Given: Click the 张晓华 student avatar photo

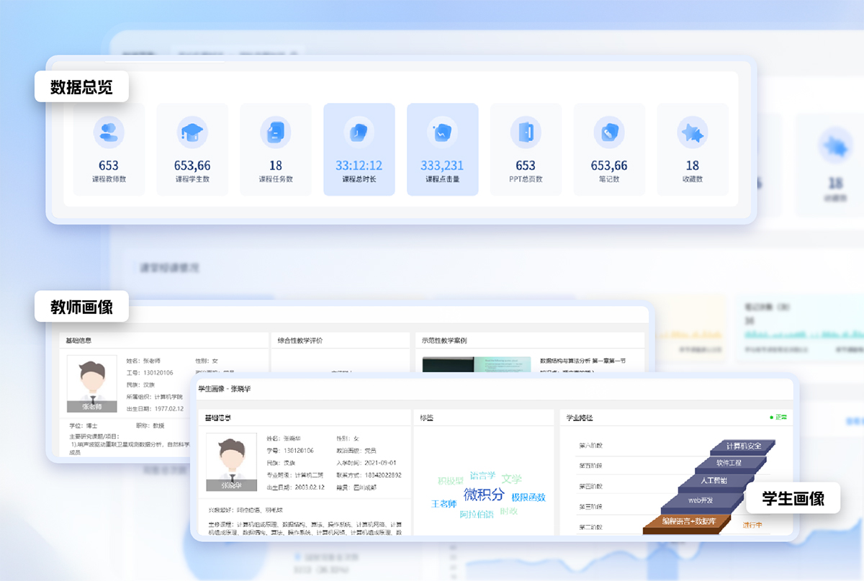Looking at the screenshot, I should 231,462.
